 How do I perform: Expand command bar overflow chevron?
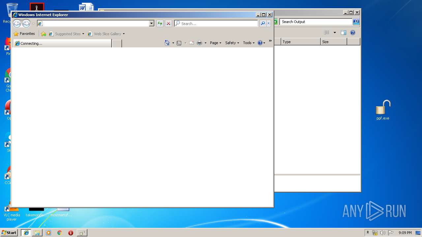point(270,41)
